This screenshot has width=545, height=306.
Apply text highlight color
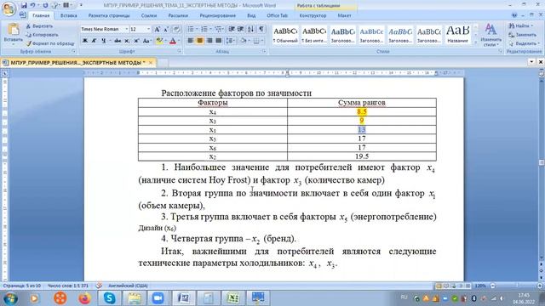click(x=159, y=41)
